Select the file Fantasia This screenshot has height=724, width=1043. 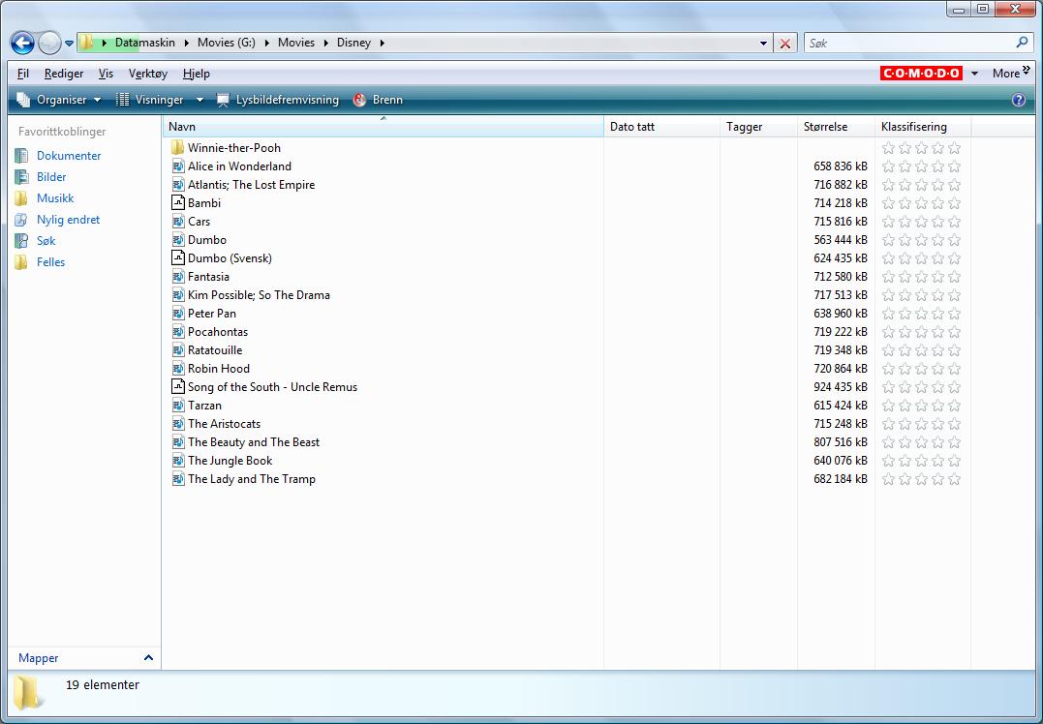[208, 277]
